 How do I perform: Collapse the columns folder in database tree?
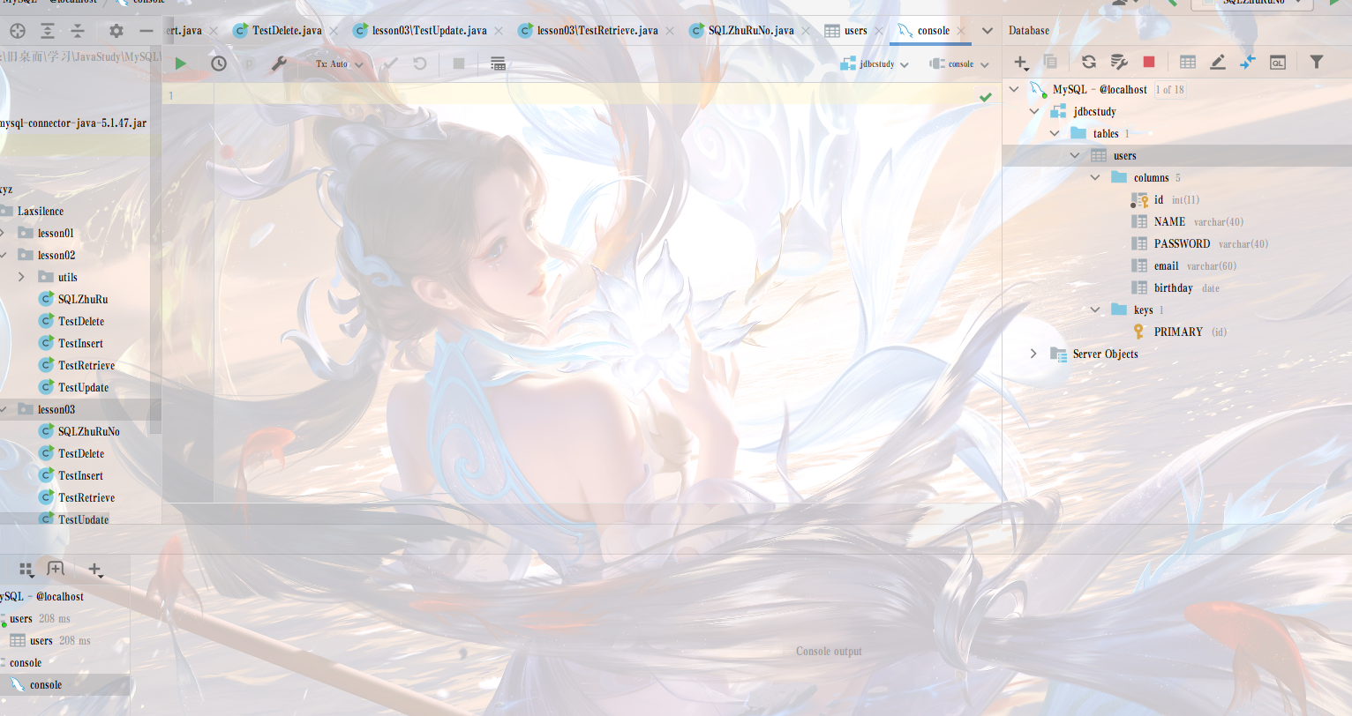coord(1095,177)
